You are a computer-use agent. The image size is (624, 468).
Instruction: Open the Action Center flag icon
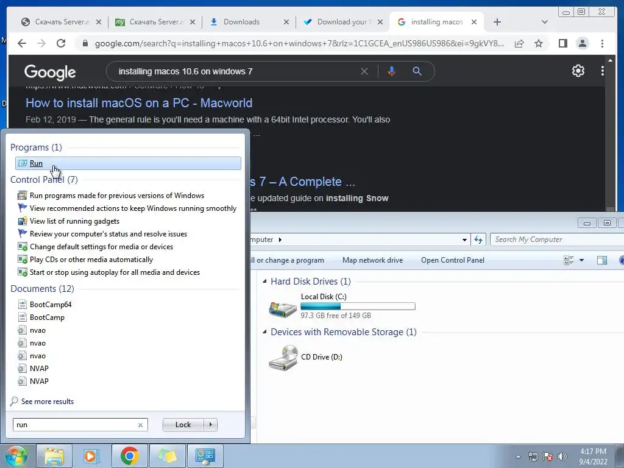pos(548,456)
